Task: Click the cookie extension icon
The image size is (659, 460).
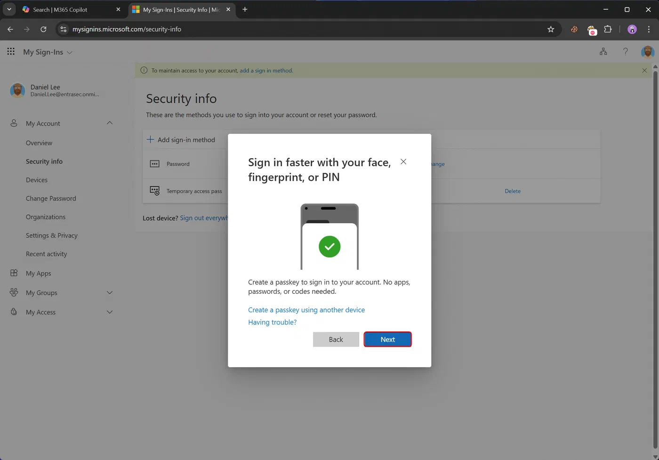Action: tap(574, 29)
